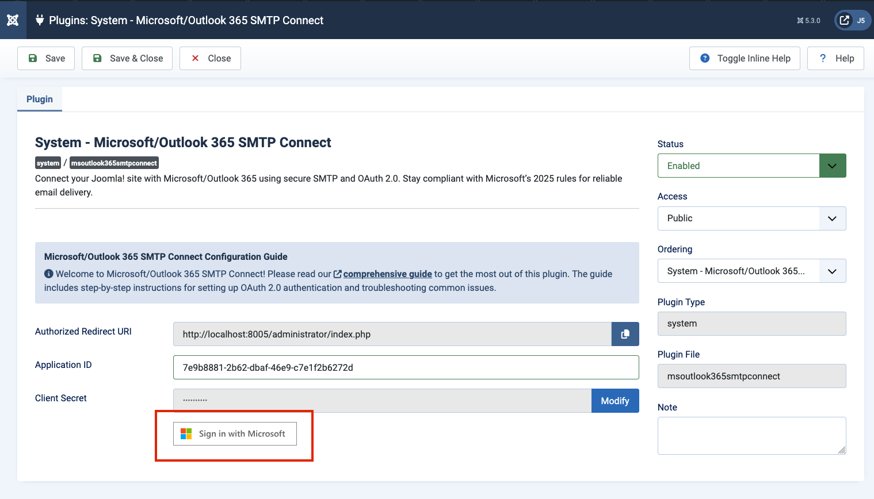Click Sign in with Microsoft
Viewport: 874px width, 499px height.
(x=235, y=434)
